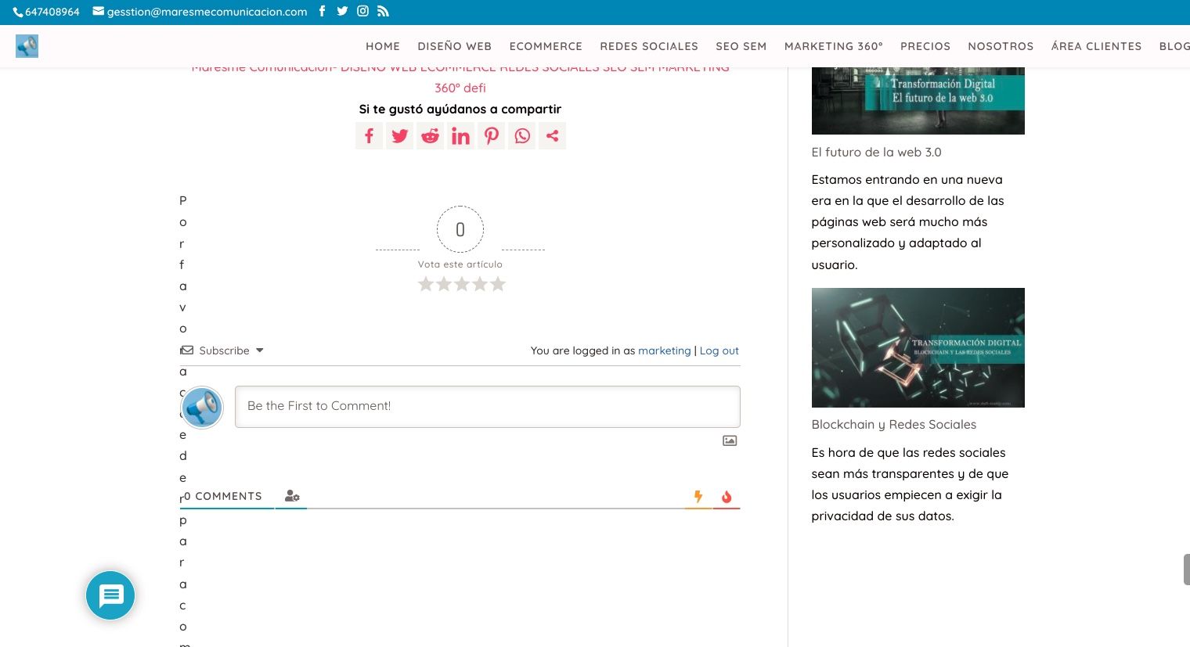Open the Blockchain y las redes sociales thumbnail

coord(918,347)
